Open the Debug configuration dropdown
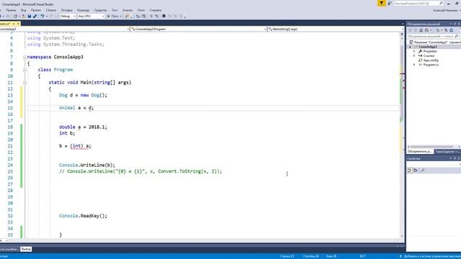 pyautogui.click(x=68, y=16)
